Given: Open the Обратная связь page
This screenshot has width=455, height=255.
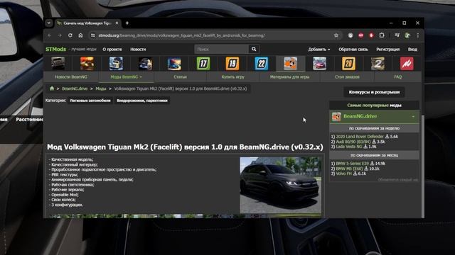Looking at the screenshot, I should click(x=353, y=49).
